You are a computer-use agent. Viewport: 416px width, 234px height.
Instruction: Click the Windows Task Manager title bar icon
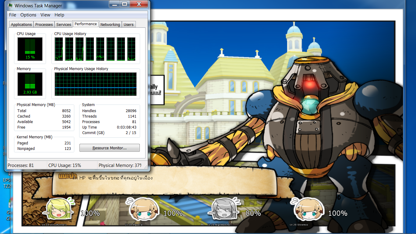(10, 5)
